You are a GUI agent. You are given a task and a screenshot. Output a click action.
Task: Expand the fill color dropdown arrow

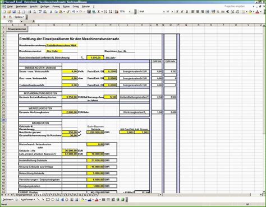(x=254, y=12)
